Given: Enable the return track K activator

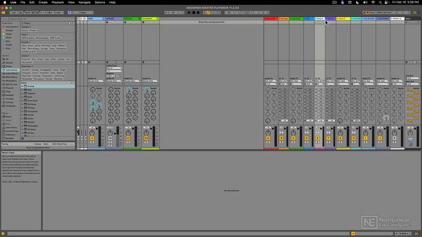Looking at the screenshot, I should (x=394, y=138).
